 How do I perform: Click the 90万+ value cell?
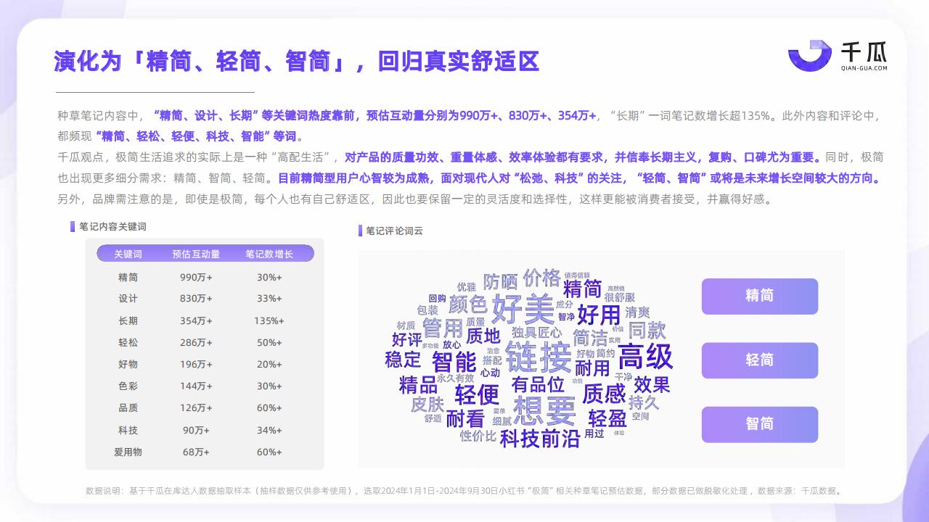(x=196, y=430)
